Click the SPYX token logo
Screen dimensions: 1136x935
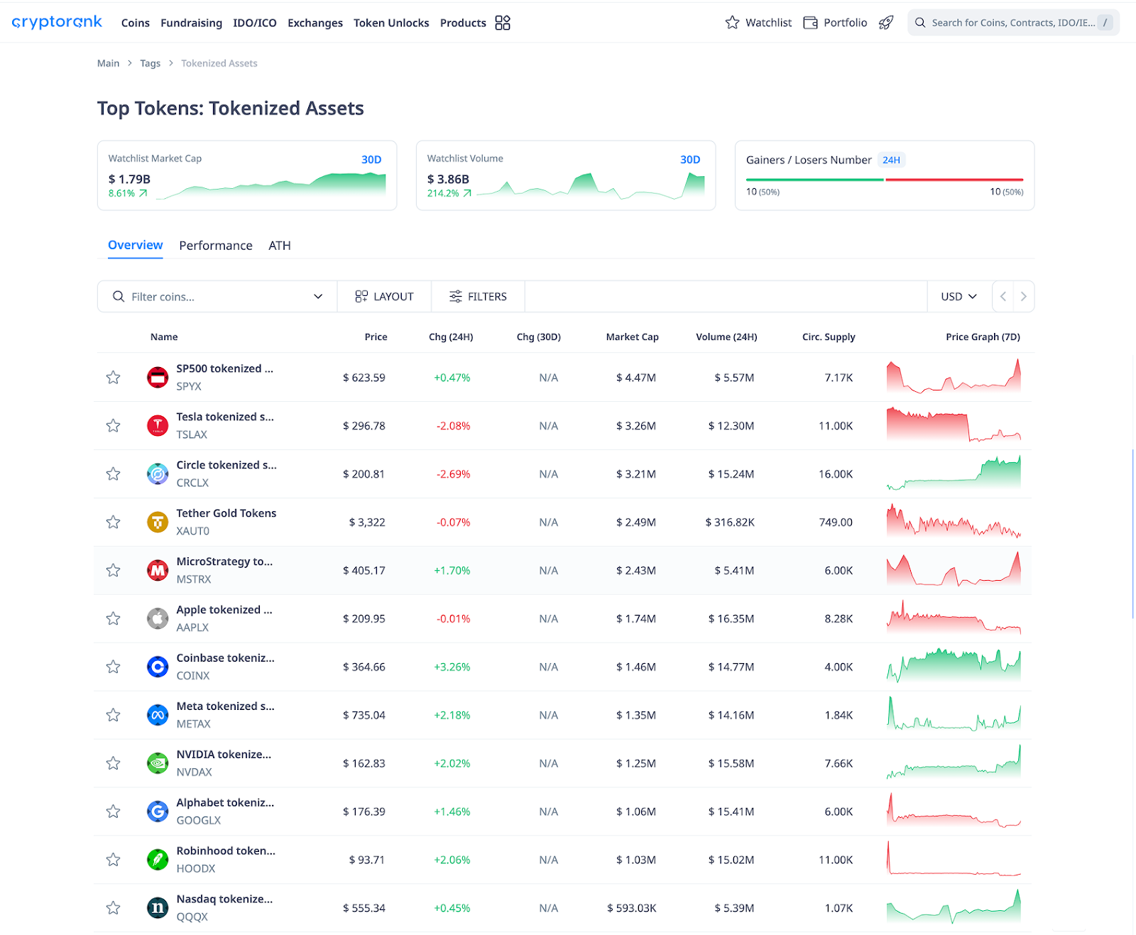[x=158, y=377]
